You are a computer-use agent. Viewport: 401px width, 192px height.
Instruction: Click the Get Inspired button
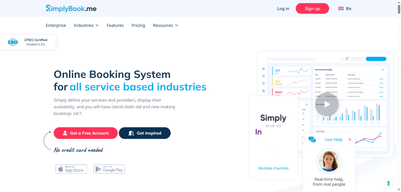(x=145, y=133)
